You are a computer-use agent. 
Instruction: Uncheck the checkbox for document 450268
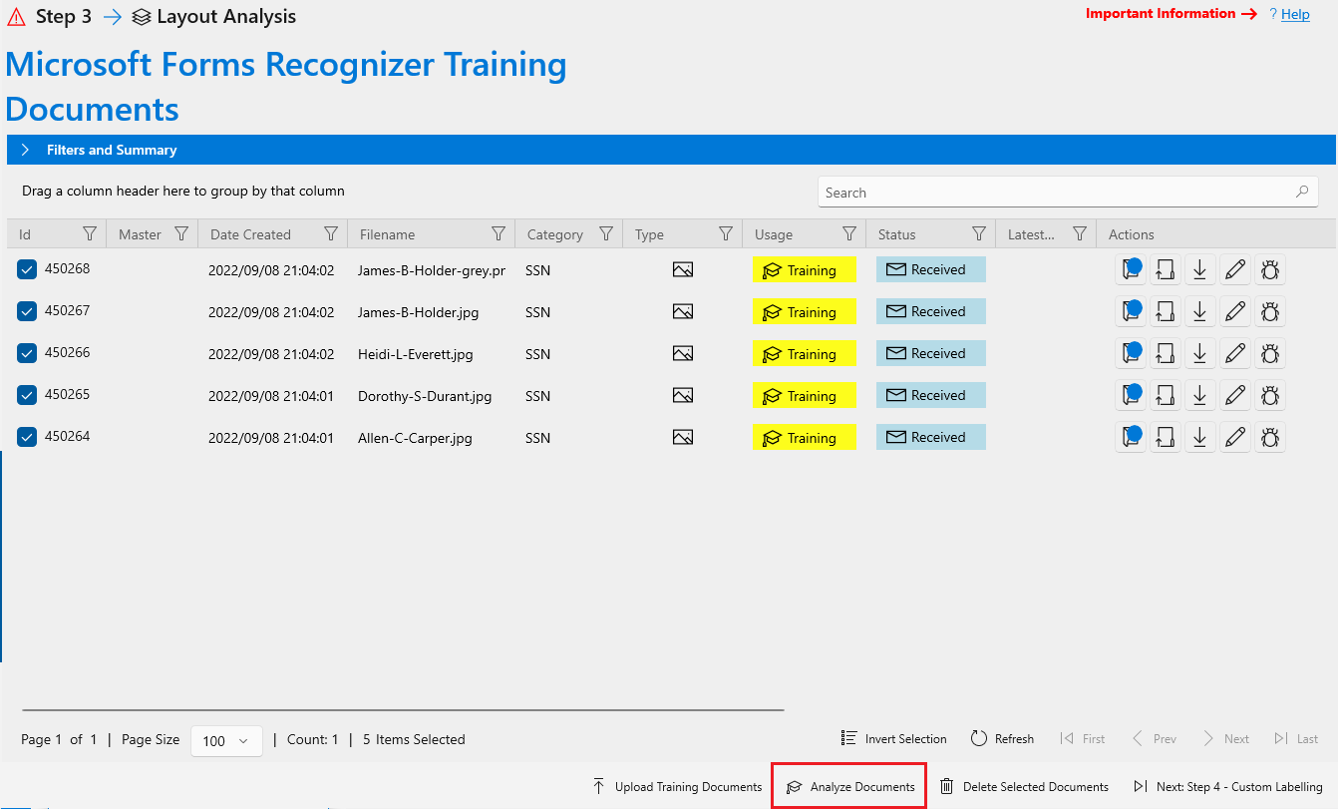27,269
